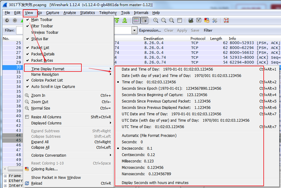Select the Zoom Out toolbar icon

pyautogui.click(x=163, y=20)
